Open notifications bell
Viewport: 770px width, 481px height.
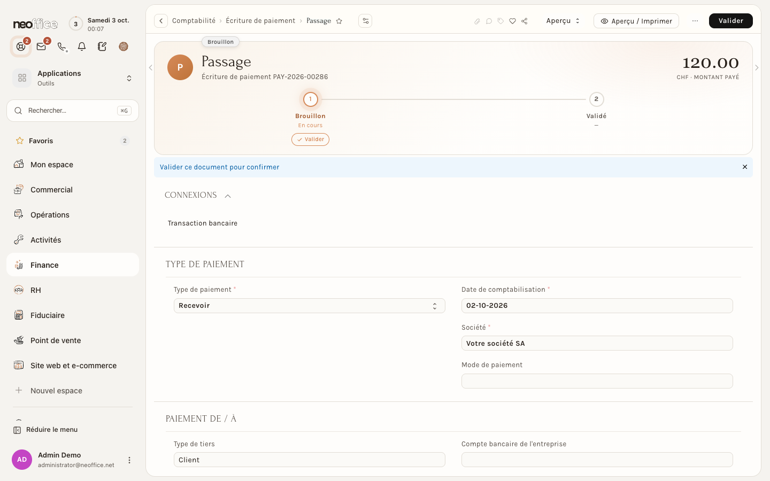pos(82,46)
